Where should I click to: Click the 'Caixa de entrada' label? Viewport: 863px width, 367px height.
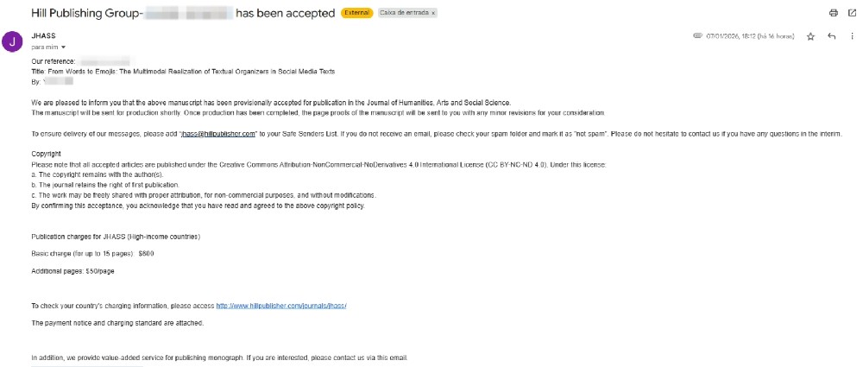point(402,14)
